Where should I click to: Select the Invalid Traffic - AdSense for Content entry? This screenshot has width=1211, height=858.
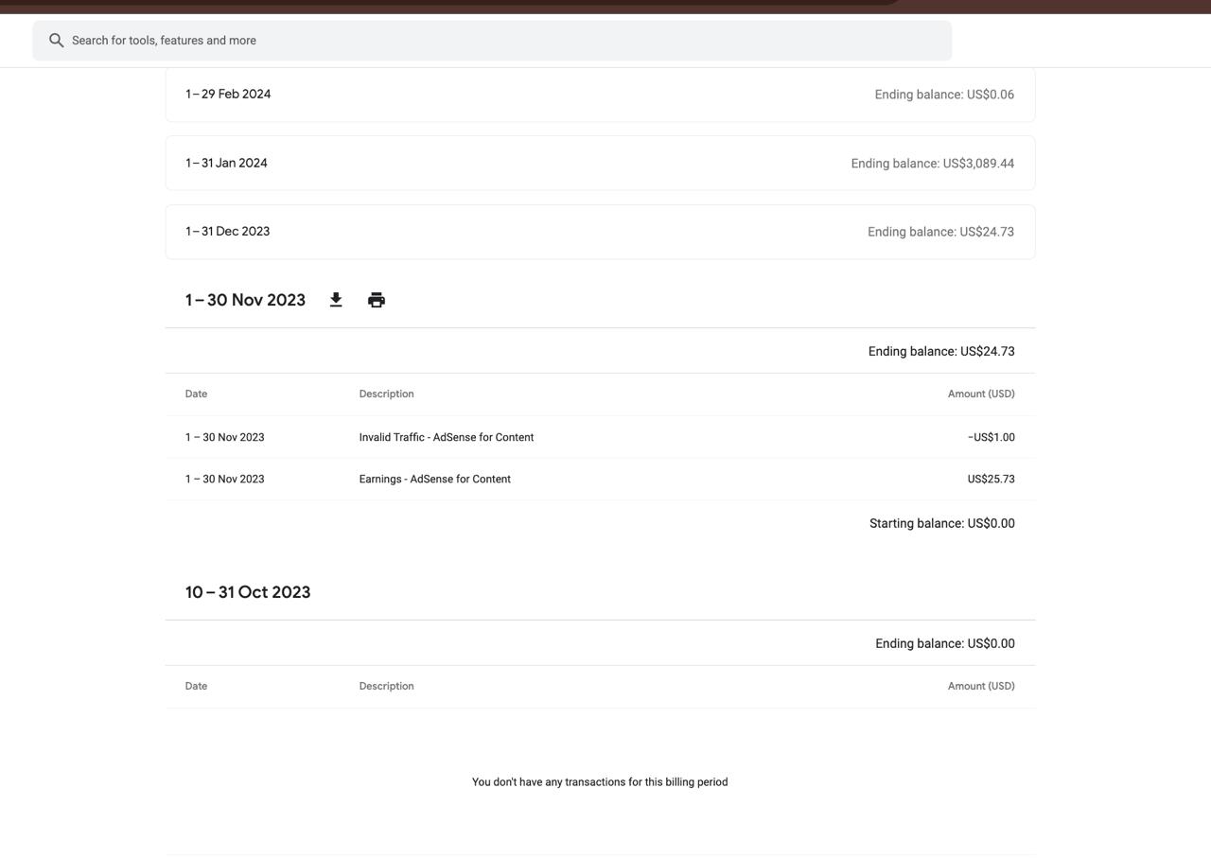446,437
